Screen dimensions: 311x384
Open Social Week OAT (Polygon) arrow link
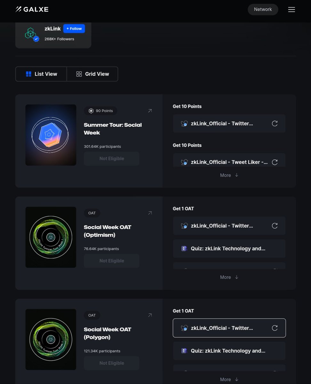click(150, 315)
